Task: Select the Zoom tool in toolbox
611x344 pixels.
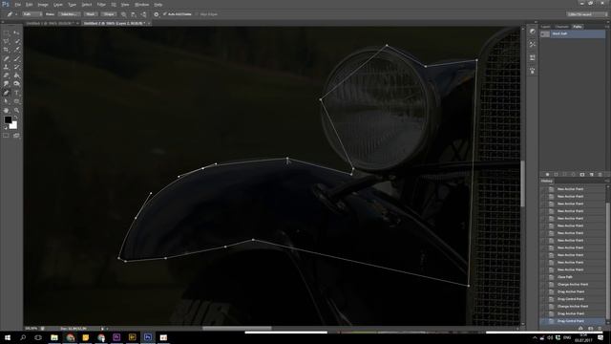Action: 16,111
